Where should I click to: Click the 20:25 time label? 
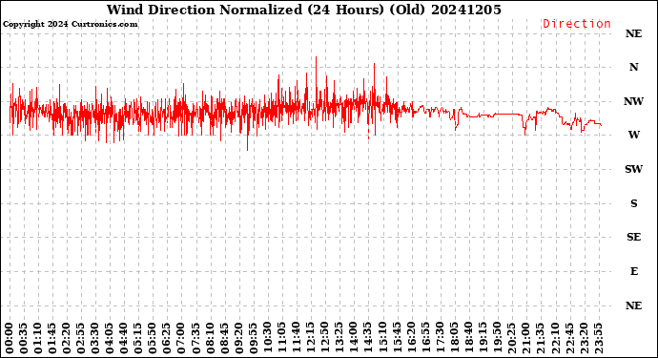(x=511, y=338)
